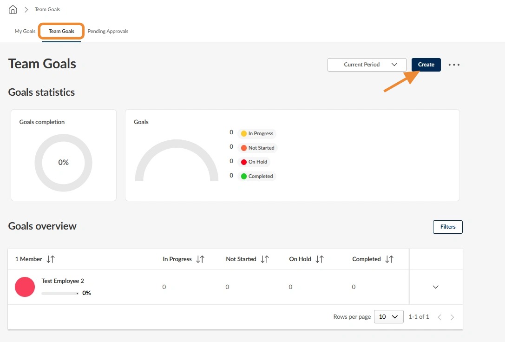Click the On Hold legend chip

click(254, 162)
